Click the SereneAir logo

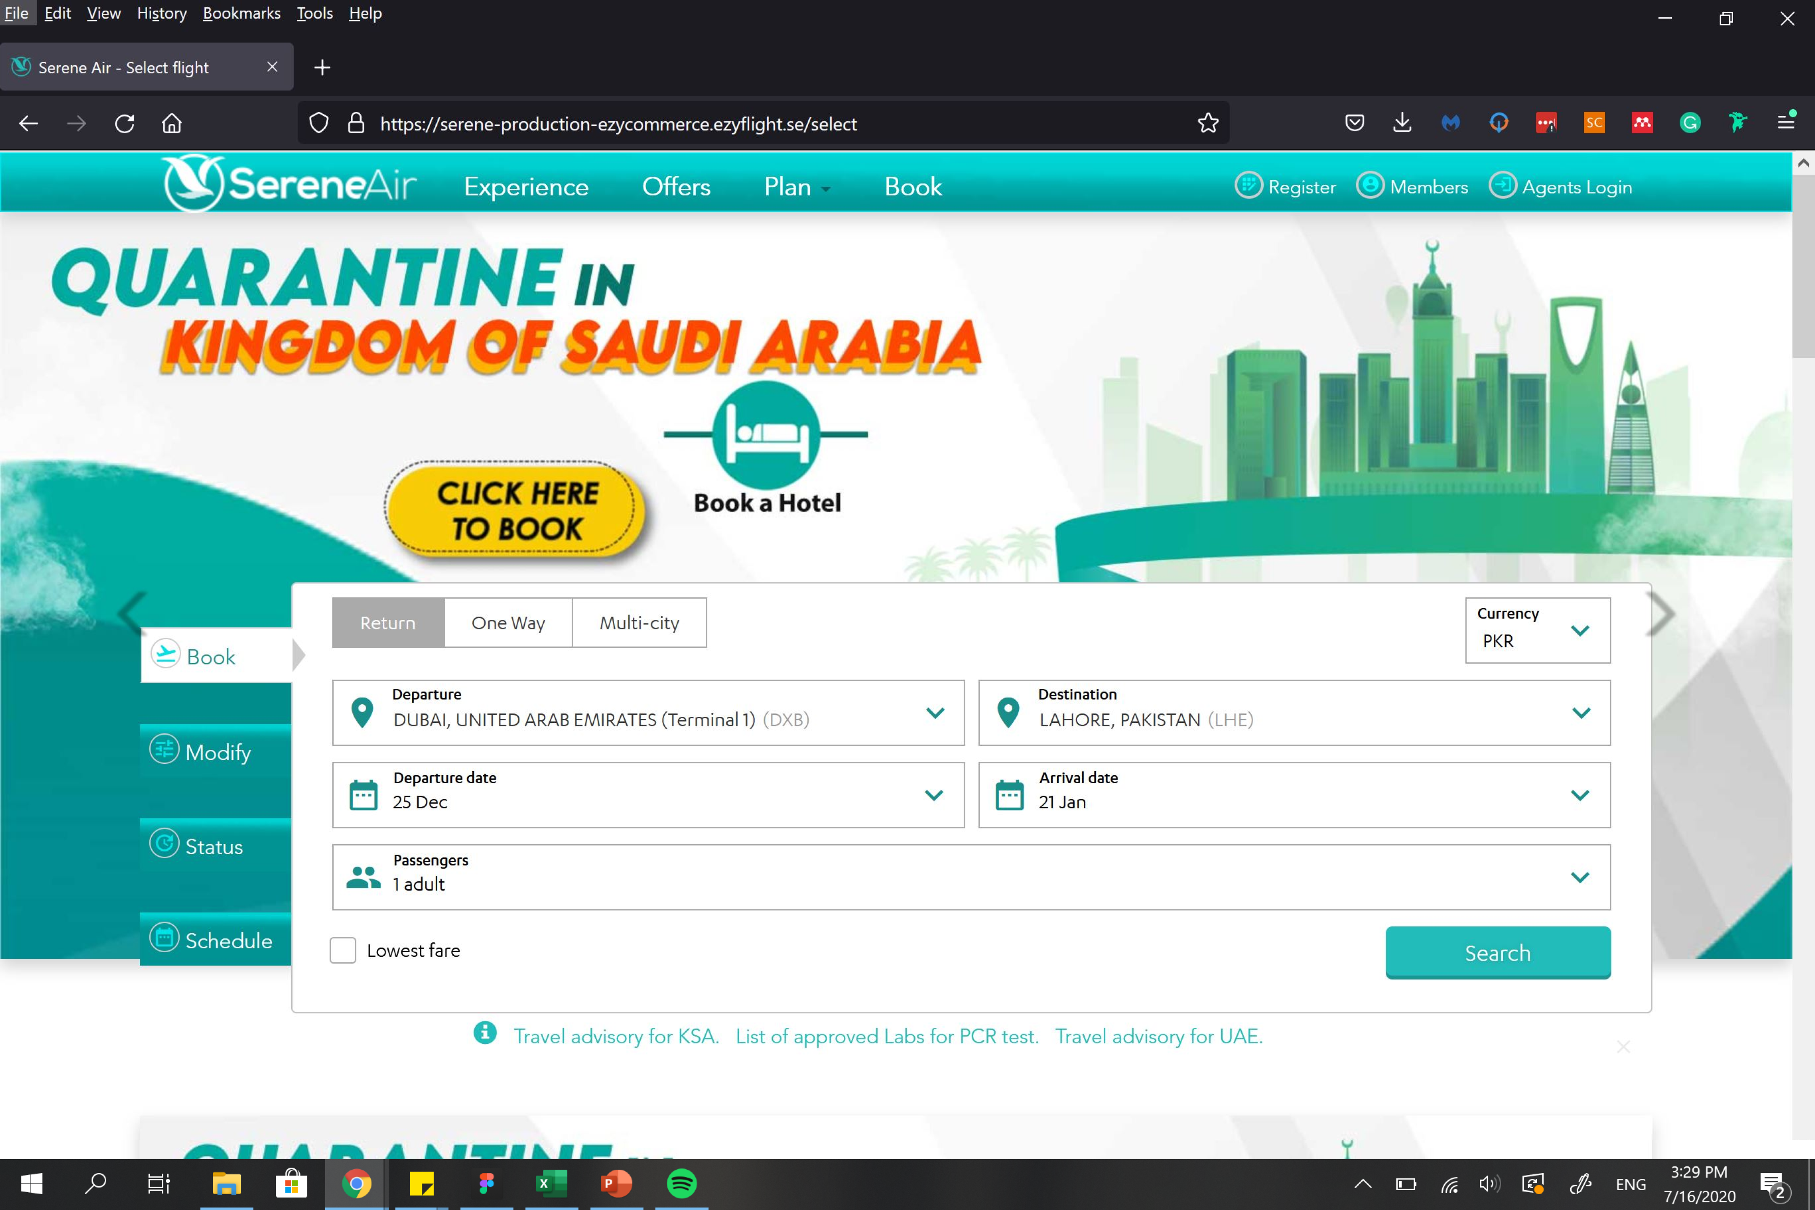click(289, 184)
